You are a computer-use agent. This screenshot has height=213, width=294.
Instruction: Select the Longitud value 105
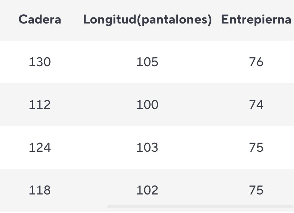148,62
